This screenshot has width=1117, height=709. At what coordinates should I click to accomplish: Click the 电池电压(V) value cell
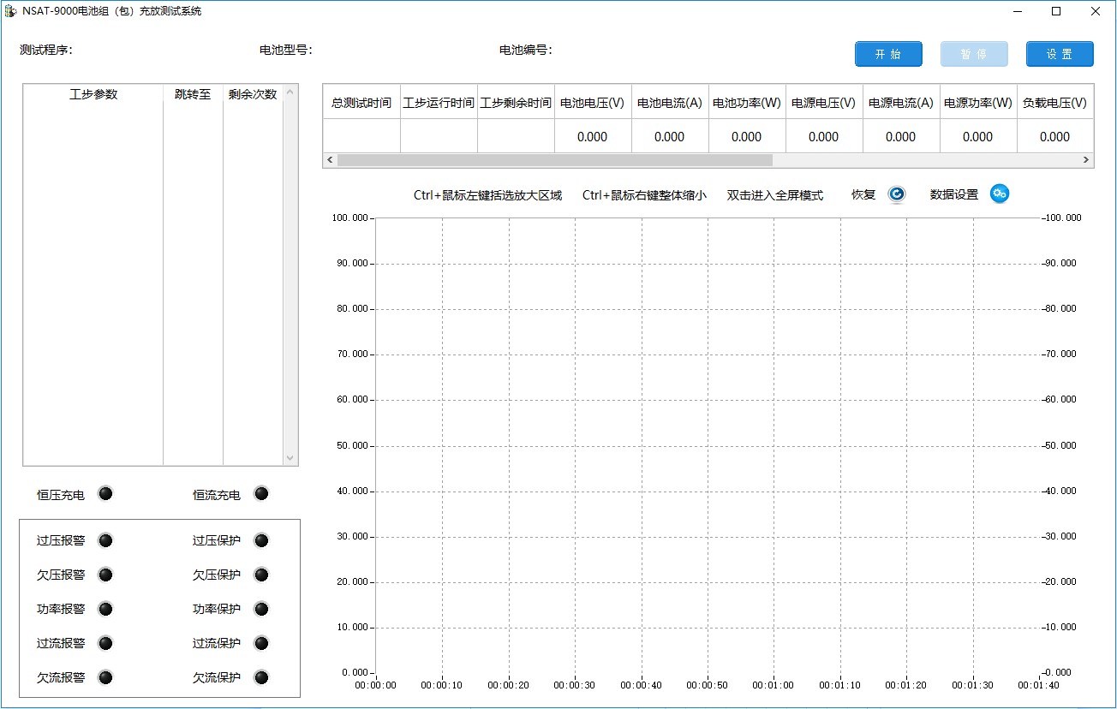593,136
